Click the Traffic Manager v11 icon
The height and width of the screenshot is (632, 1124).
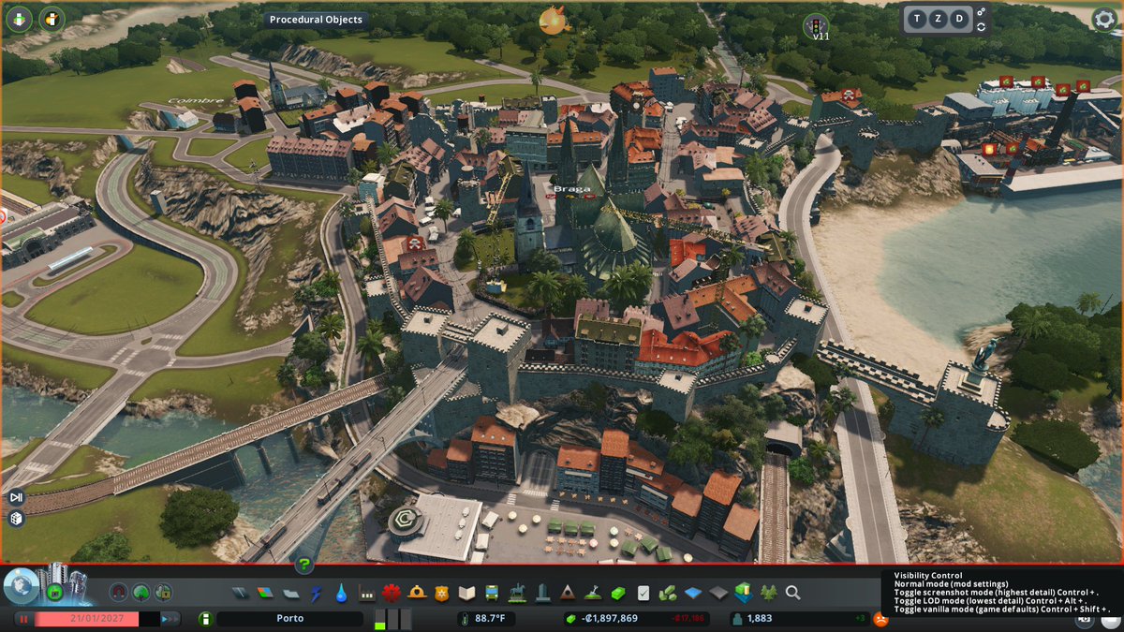[x=816, y=26]
